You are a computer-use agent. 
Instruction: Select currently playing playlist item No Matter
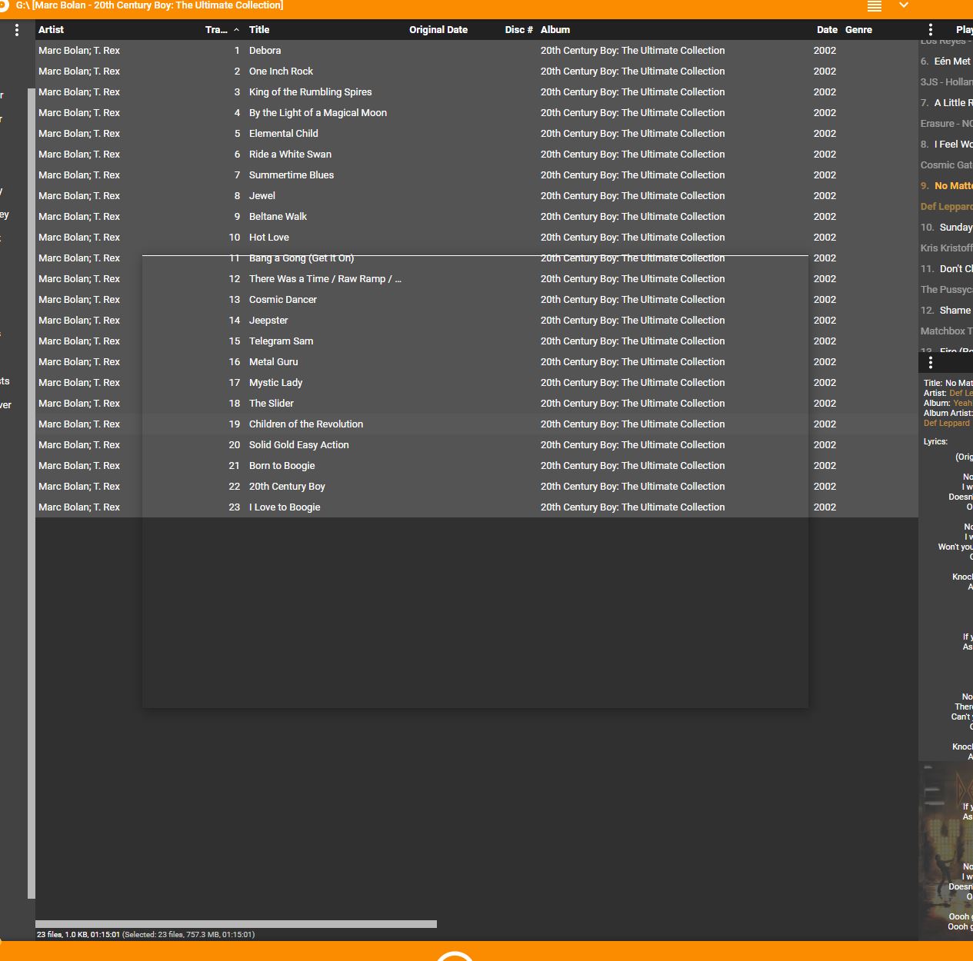click(x=953, y=186)
